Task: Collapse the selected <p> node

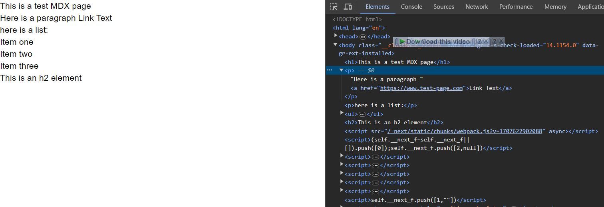Action: coord(342,70)
